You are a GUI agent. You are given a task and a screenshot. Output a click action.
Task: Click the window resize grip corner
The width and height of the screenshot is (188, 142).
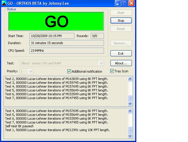tap(133, 139)
